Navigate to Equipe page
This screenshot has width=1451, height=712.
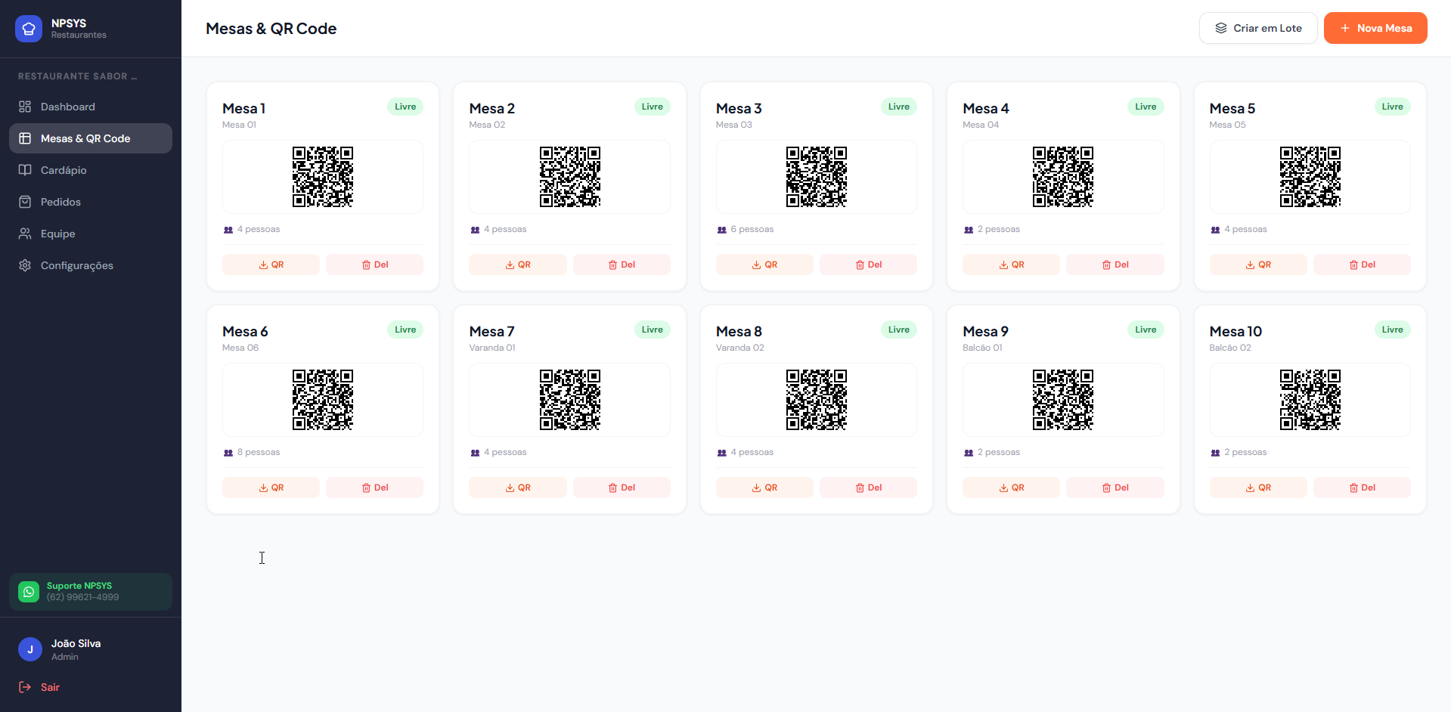click(x=91, y=234)
